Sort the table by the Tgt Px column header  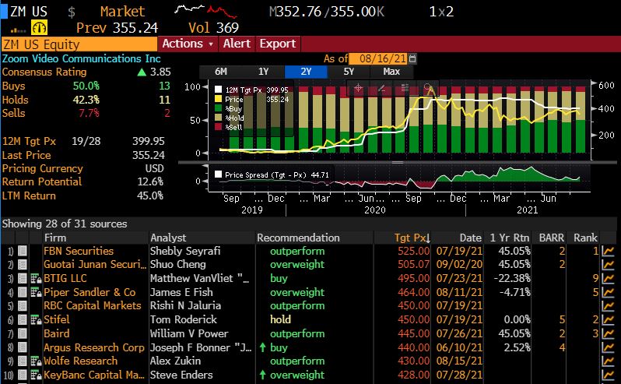412,238
